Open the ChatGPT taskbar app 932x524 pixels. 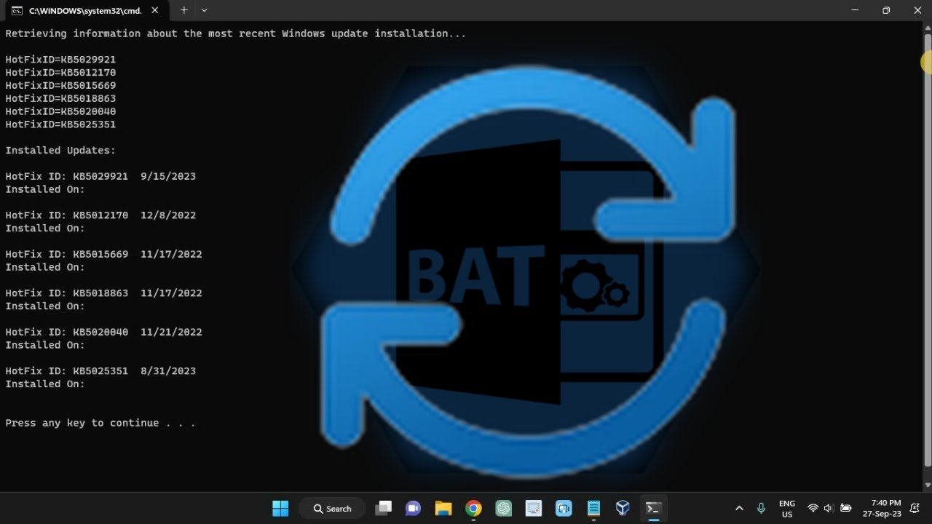504,509
